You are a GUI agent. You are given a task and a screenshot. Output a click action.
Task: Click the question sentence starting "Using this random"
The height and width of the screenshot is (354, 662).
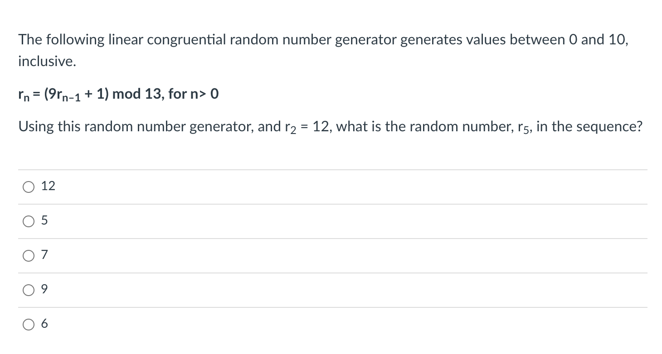pyautogui.click(x=330, y=127)
